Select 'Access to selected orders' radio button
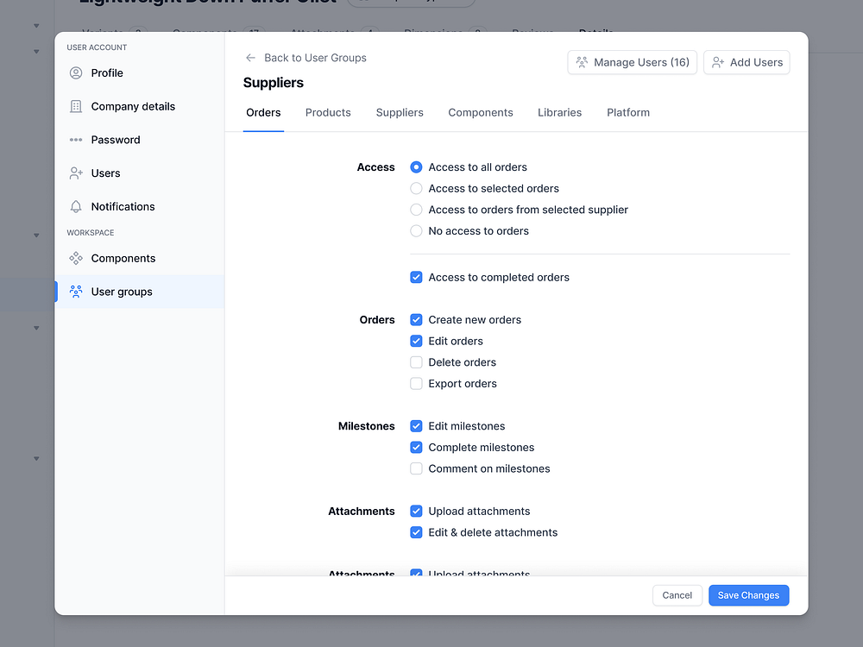Image resolution: width=863 pixels, height=647 pixels. pos(416,188)
